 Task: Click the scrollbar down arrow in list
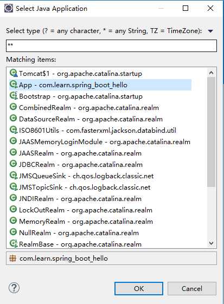coord(211,243)
